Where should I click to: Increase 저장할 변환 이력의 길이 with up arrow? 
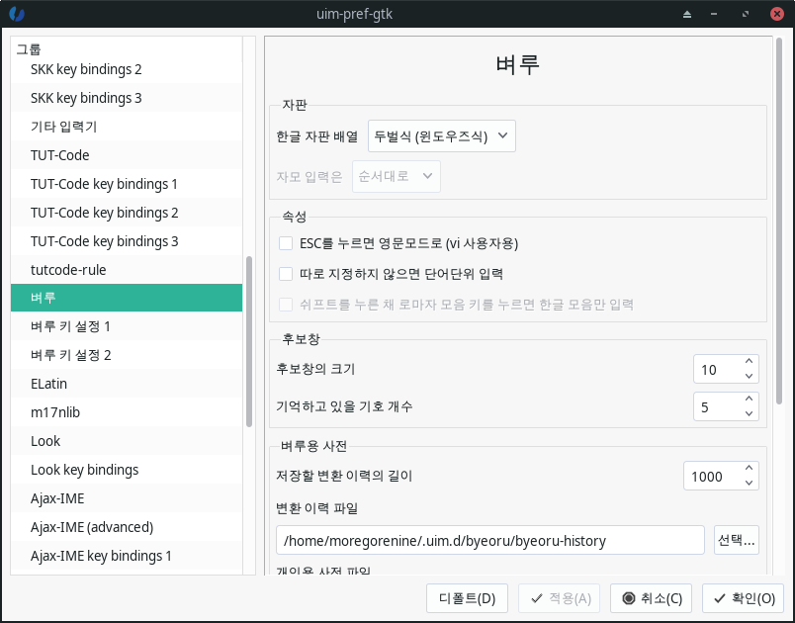pos(749,469)
